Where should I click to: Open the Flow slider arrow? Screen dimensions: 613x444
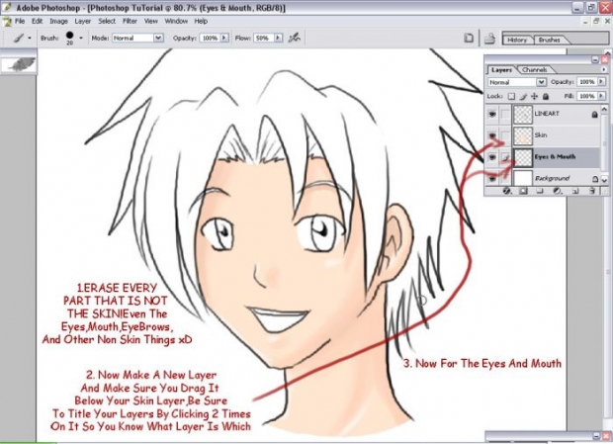pos(278,38)
